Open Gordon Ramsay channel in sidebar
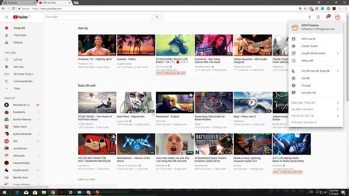This screenshot has height=196, width=349. 22,119
